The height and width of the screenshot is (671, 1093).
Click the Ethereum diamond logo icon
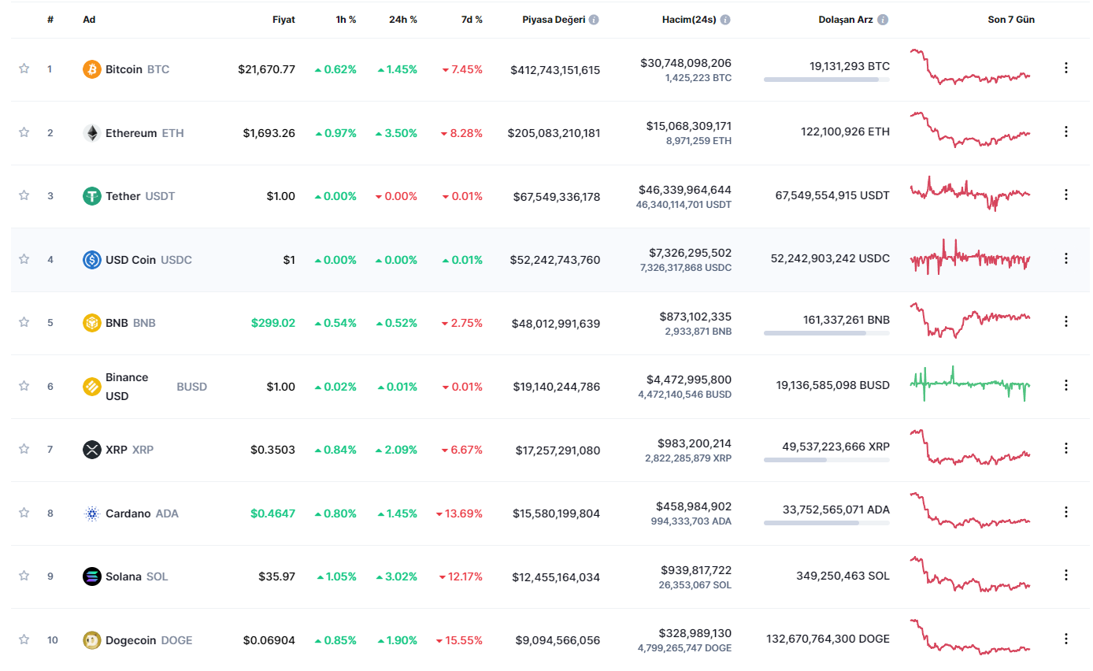coord(92,133)
